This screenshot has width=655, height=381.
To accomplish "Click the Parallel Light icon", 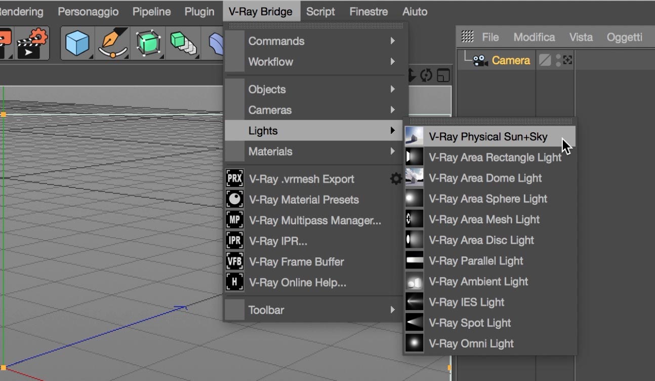I will coord(414,261).
